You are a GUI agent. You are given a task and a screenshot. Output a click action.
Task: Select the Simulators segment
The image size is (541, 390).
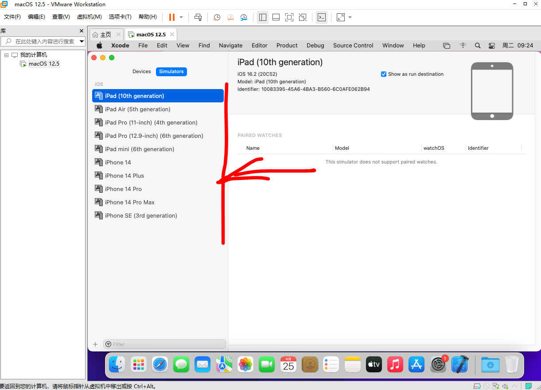171,71
